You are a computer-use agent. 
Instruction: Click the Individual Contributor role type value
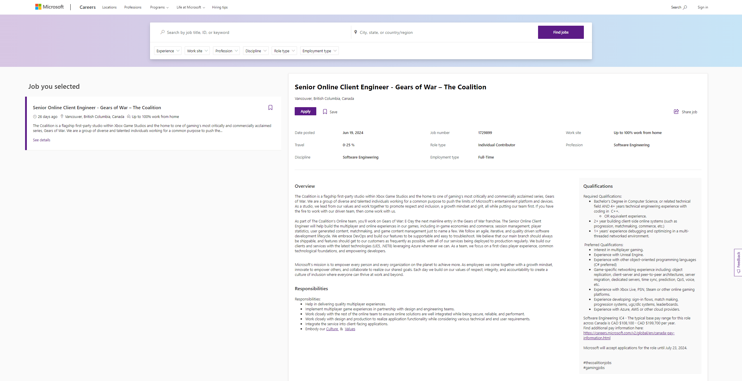click(x=497, y=145)
